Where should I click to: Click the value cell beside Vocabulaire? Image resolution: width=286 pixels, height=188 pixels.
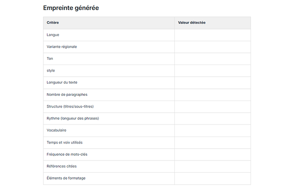pyautogui.click(x=213, y=130)
